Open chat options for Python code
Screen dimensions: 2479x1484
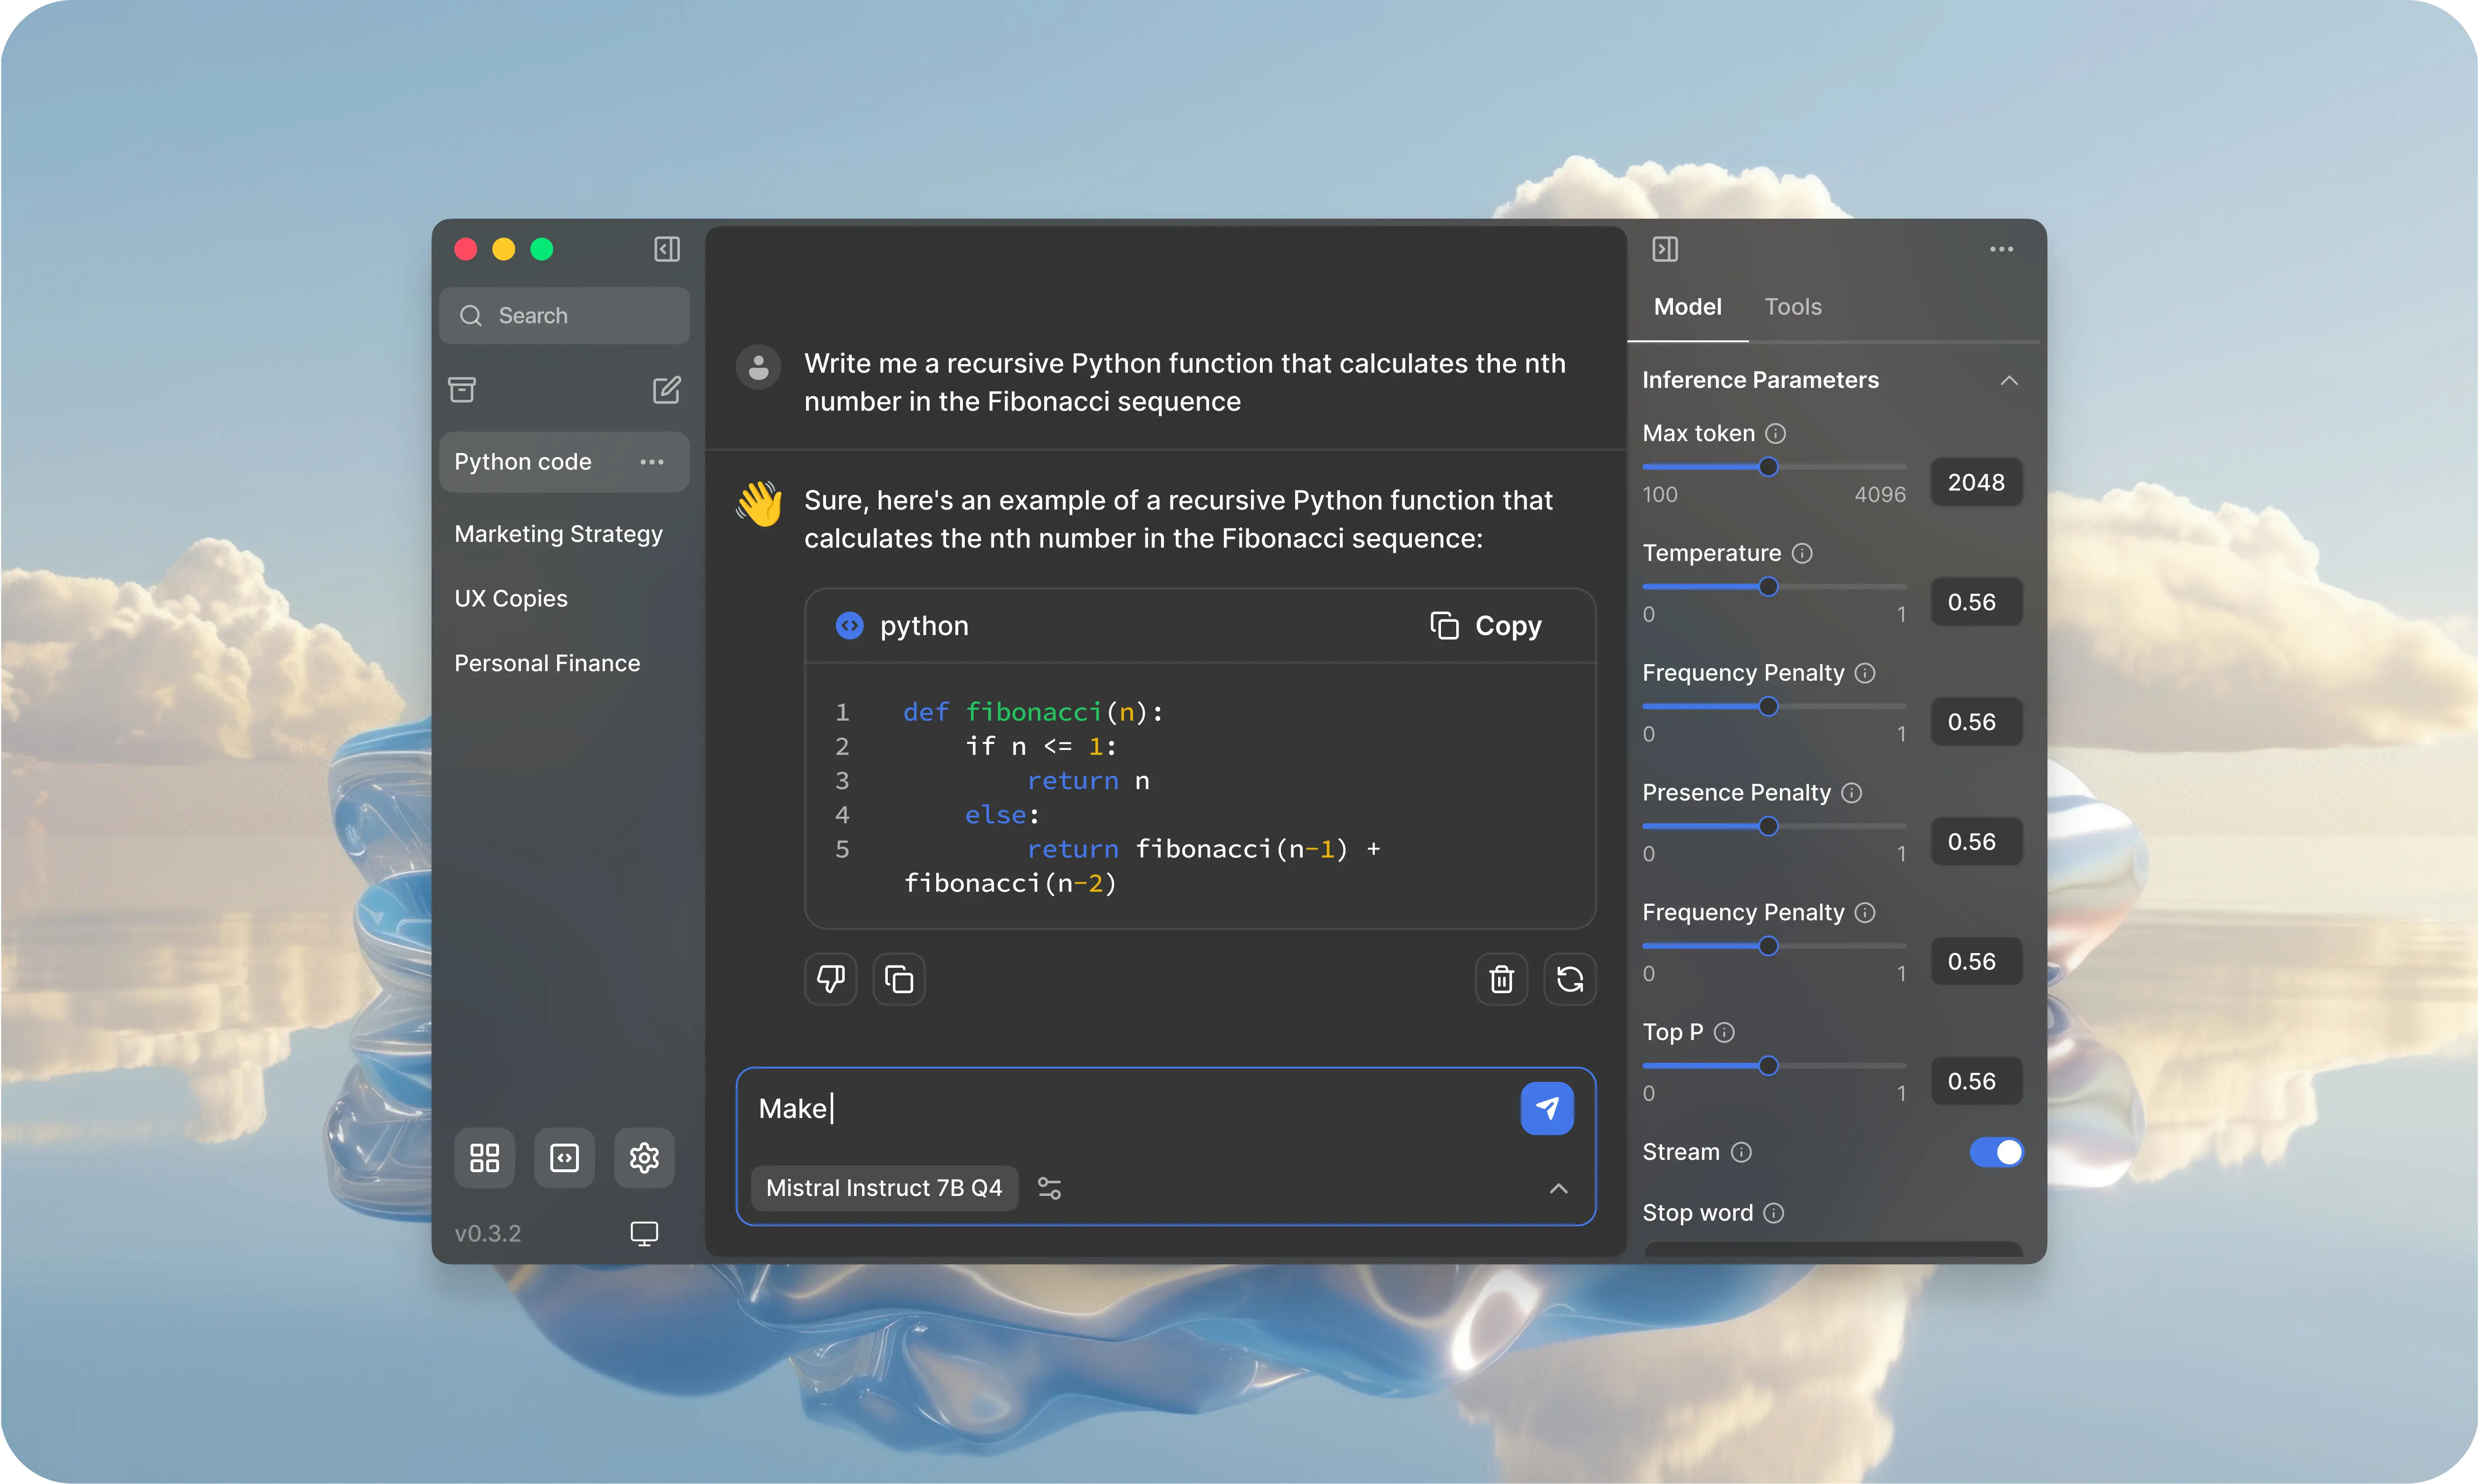coord(653,462)
